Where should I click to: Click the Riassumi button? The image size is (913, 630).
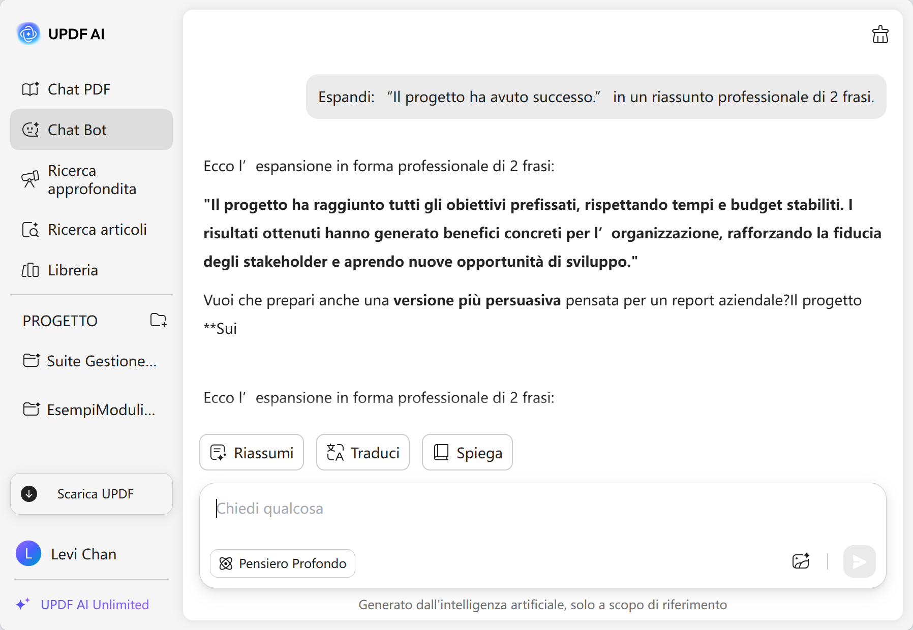(x=252, y=452)
